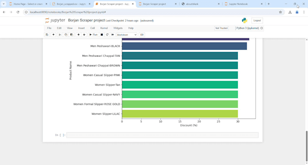The width and height of the screenshot is (308, 165).
Task: Click the Logout button
Action: (x=257, y=21)
